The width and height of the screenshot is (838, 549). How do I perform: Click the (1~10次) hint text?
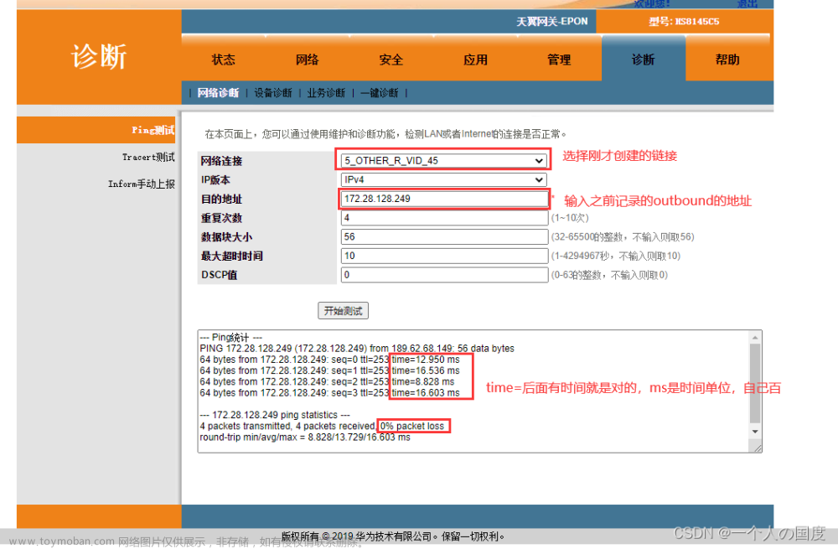[x=570, y=218]
